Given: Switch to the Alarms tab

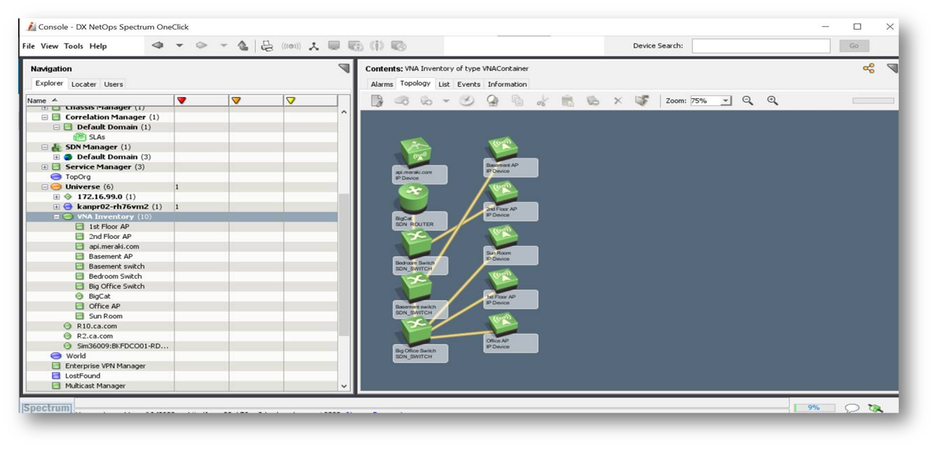Looking at the screenshot, I should coord(381,84).
